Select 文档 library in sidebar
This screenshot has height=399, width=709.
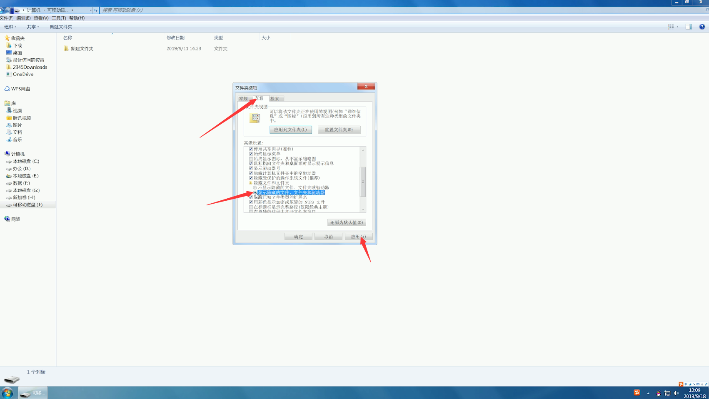tap(14, 132)
